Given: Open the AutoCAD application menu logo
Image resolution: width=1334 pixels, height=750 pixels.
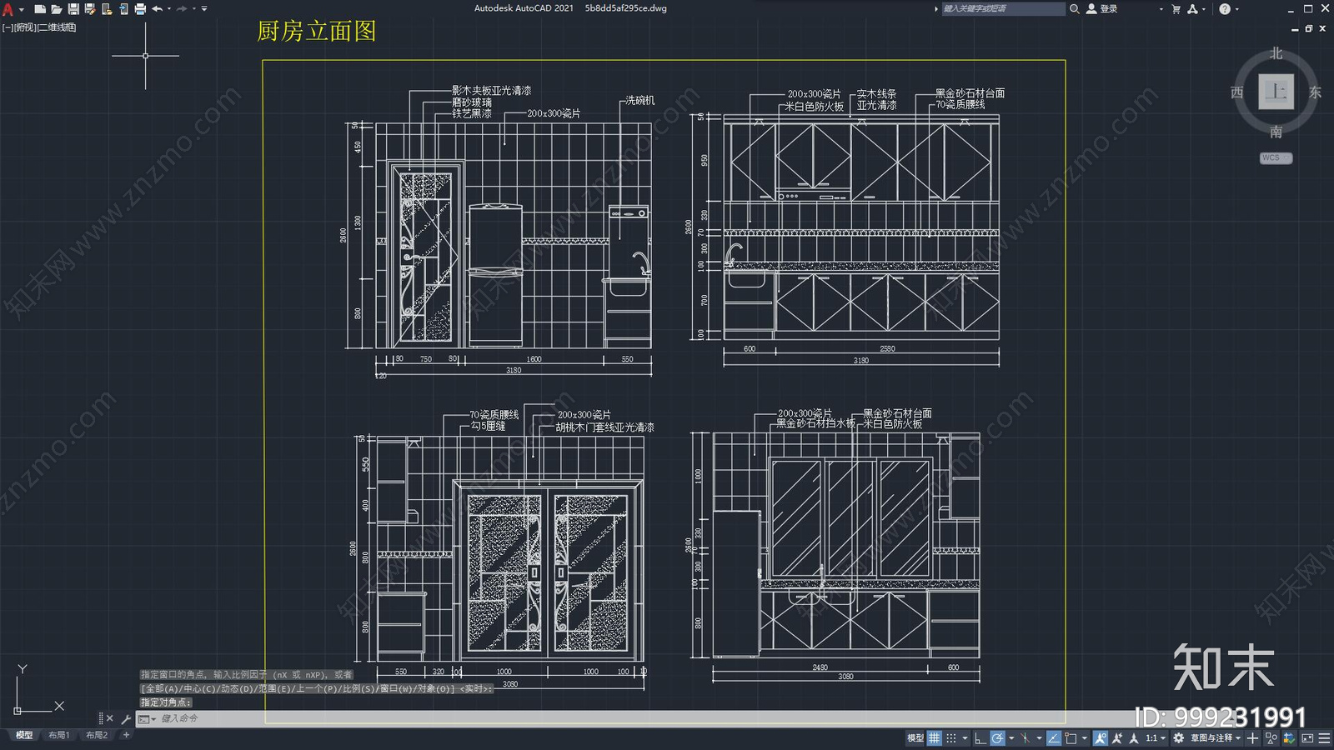Looking at the screenshot, I should point(8,9).
